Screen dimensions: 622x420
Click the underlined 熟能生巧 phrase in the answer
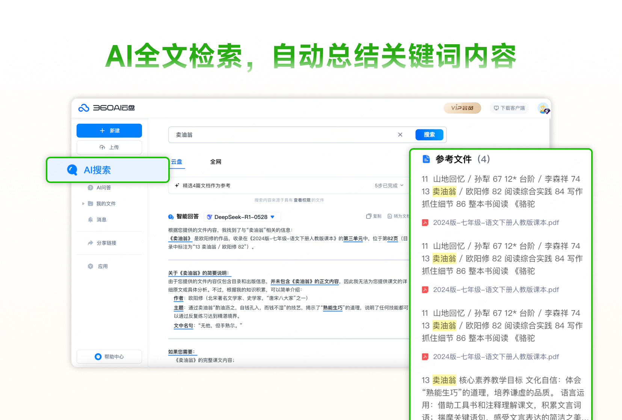coord(333,308)
